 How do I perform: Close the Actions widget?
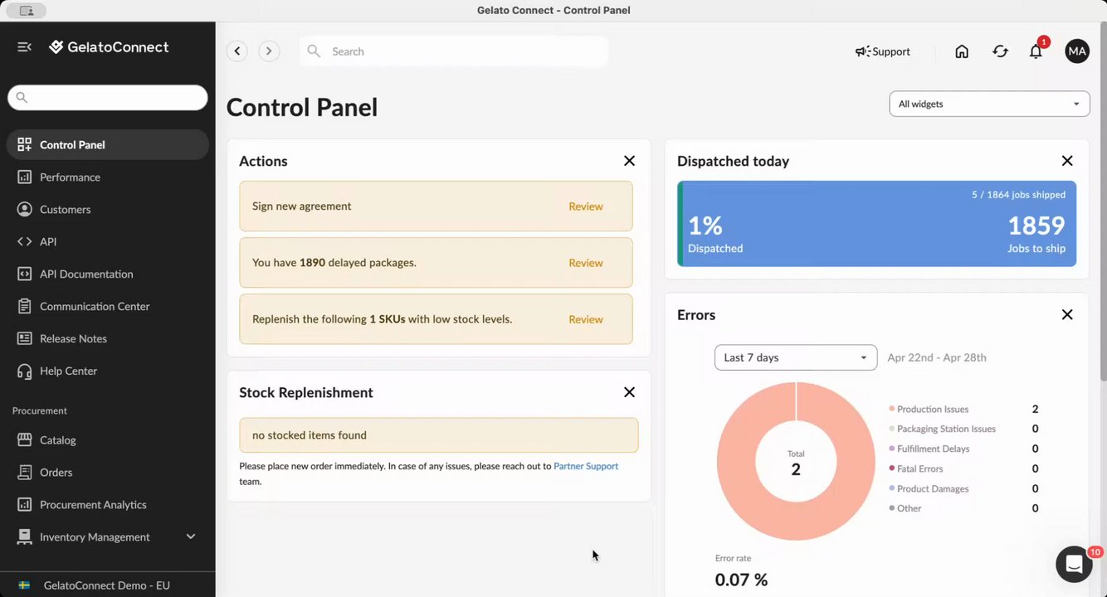(x=629, y=161)
